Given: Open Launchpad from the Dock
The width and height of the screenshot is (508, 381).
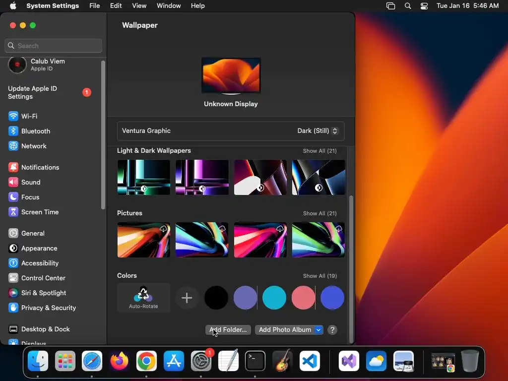Looking at the screenshot, I should pyautogui.click(x=65, y=361).
